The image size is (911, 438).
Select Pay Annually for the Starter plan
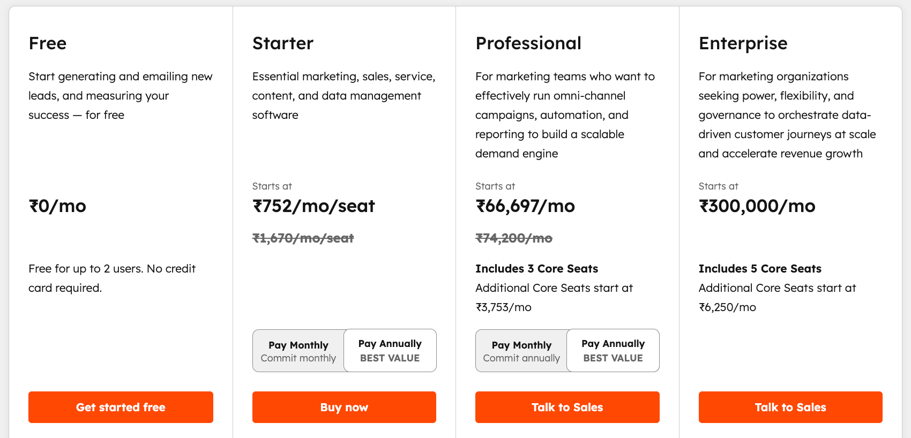tap(390, 350)
